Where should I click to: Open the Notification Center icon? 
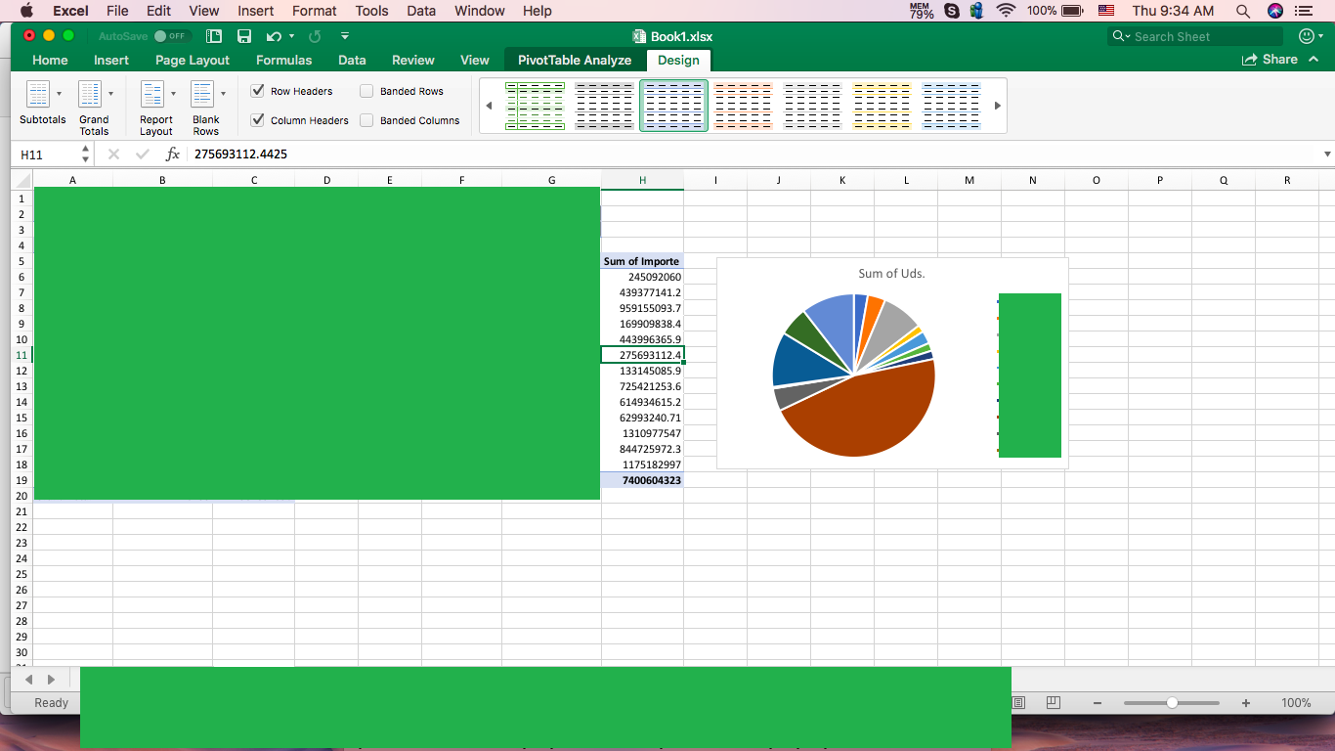1304,11
